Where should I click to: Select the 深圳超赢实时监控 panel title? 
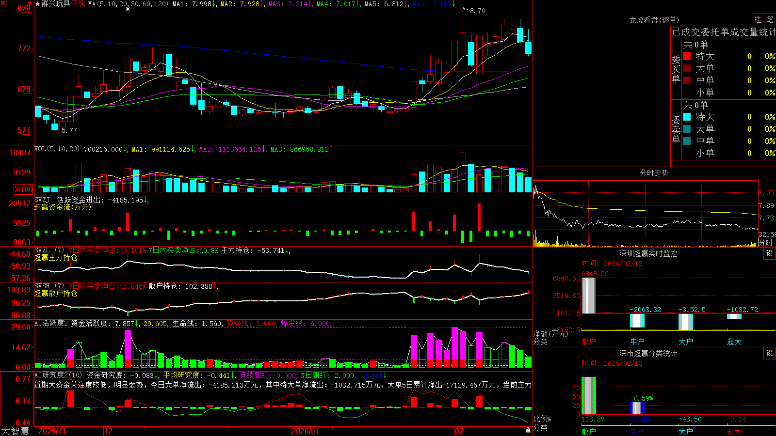648,253
